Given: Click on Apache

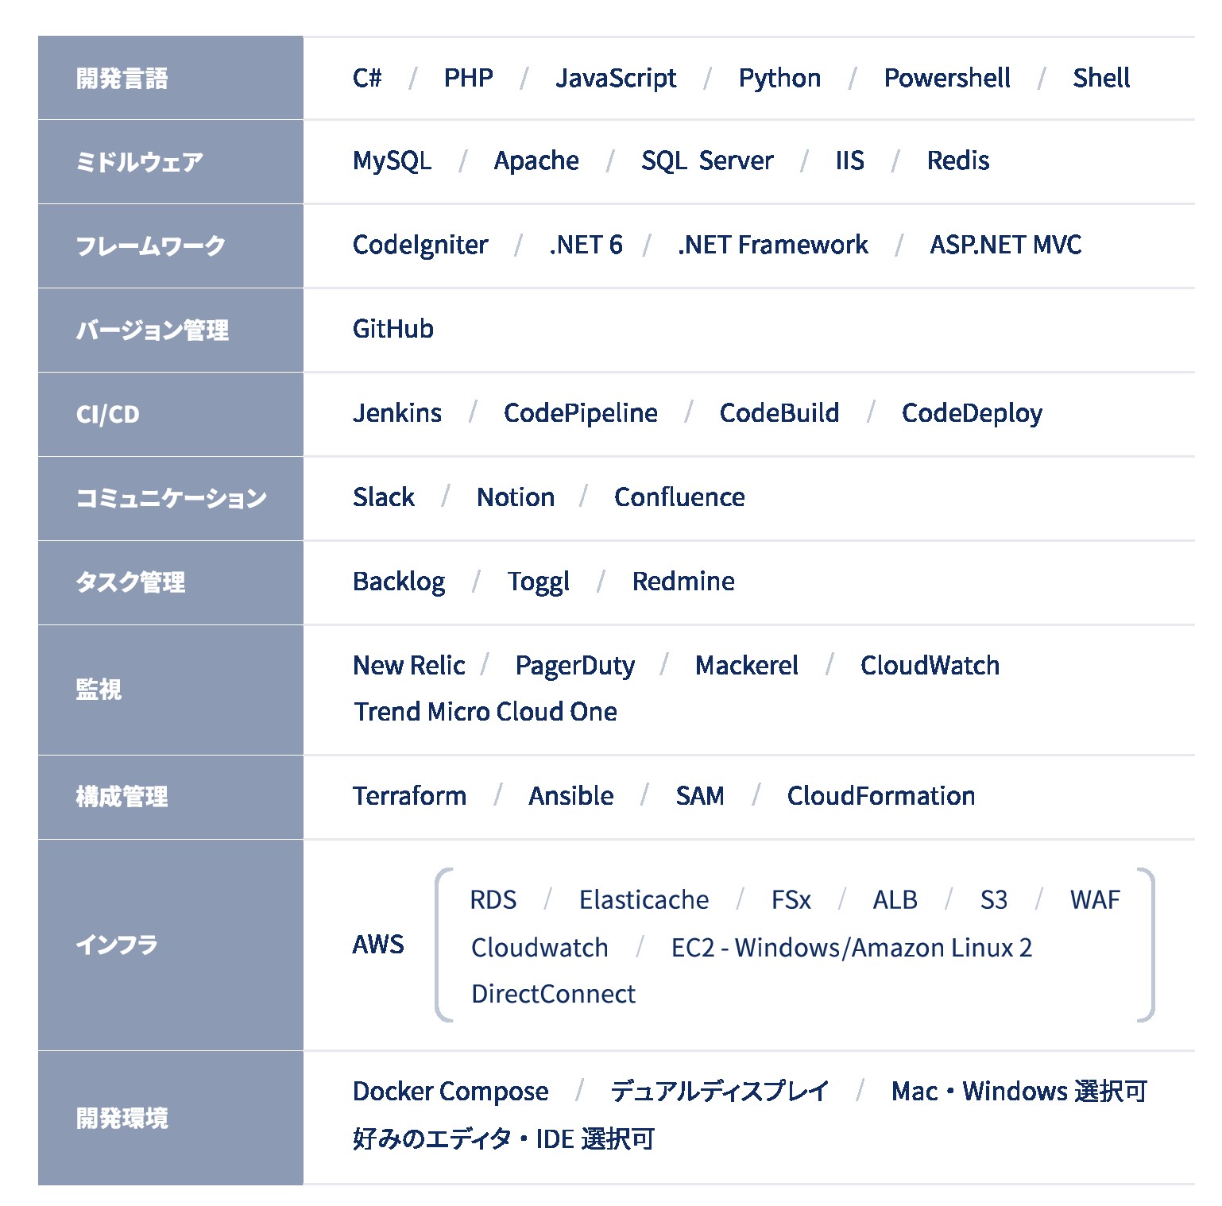Looking at the screenshot, I should [x=536, y=161].
